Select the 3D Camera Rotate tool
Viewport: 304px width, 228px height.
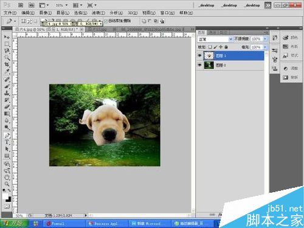click(7, 171)
